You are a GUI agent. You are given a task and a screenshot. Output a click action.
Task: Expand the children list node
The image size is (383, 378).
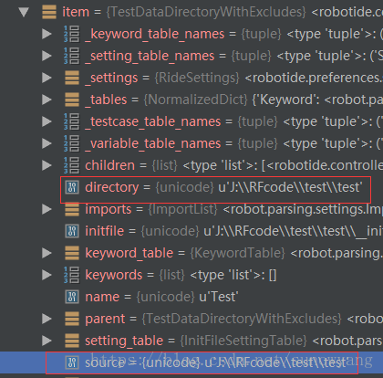(x=47, y=165)
